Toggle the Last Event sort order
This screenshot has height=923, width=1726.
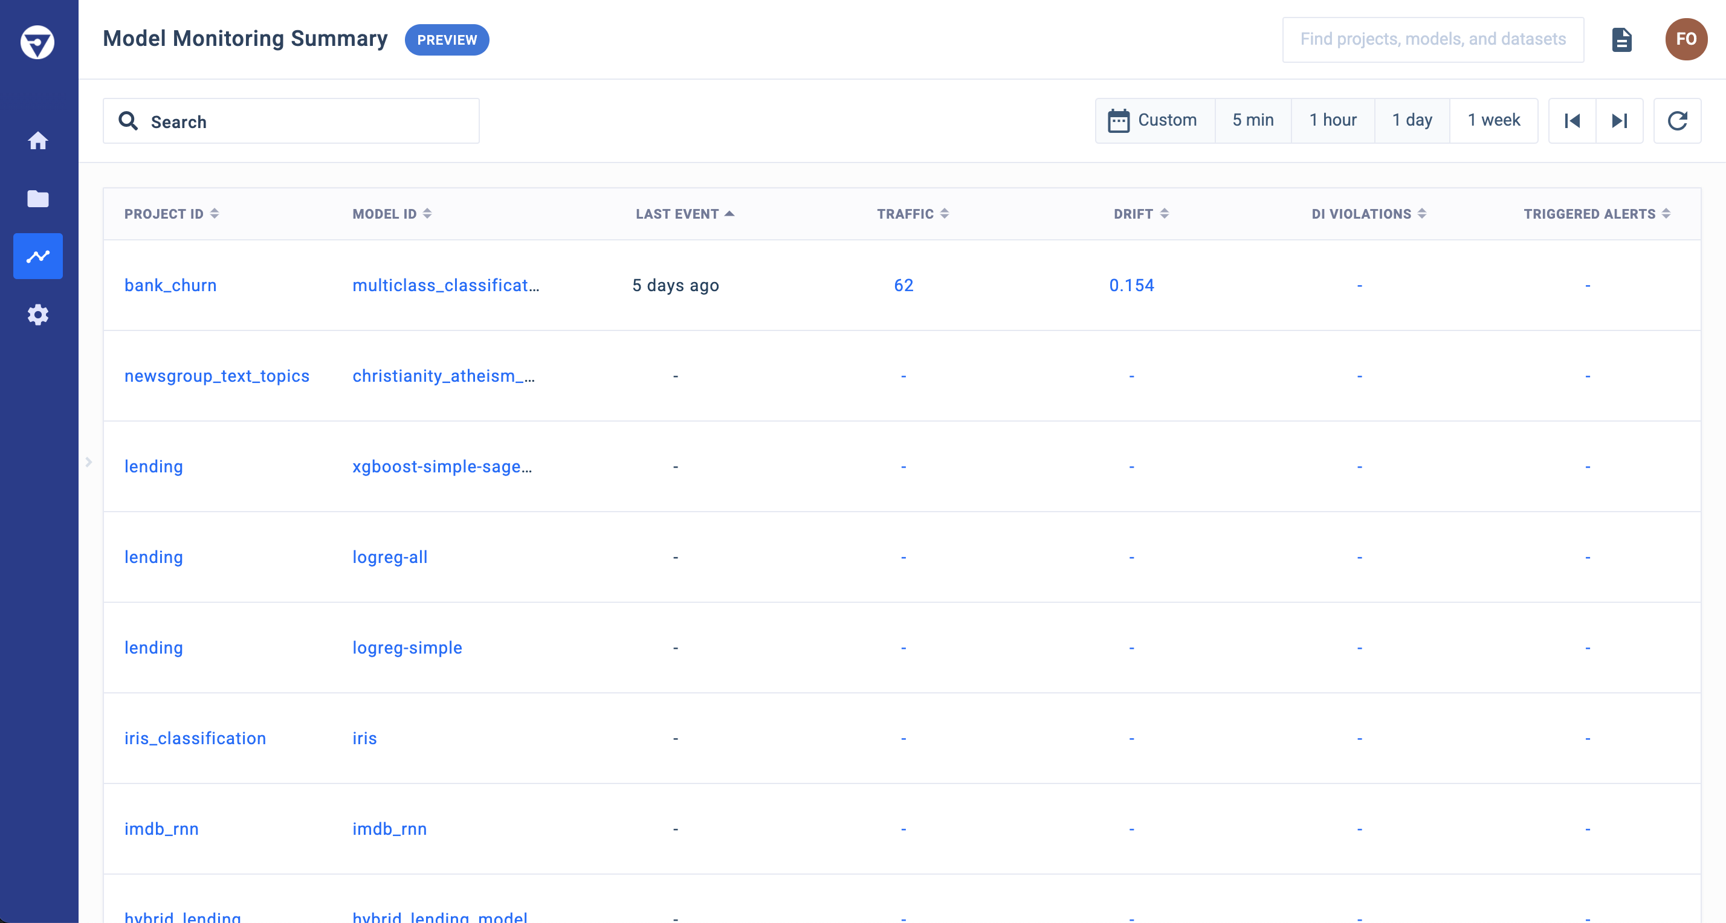click(x=685, y=214)
